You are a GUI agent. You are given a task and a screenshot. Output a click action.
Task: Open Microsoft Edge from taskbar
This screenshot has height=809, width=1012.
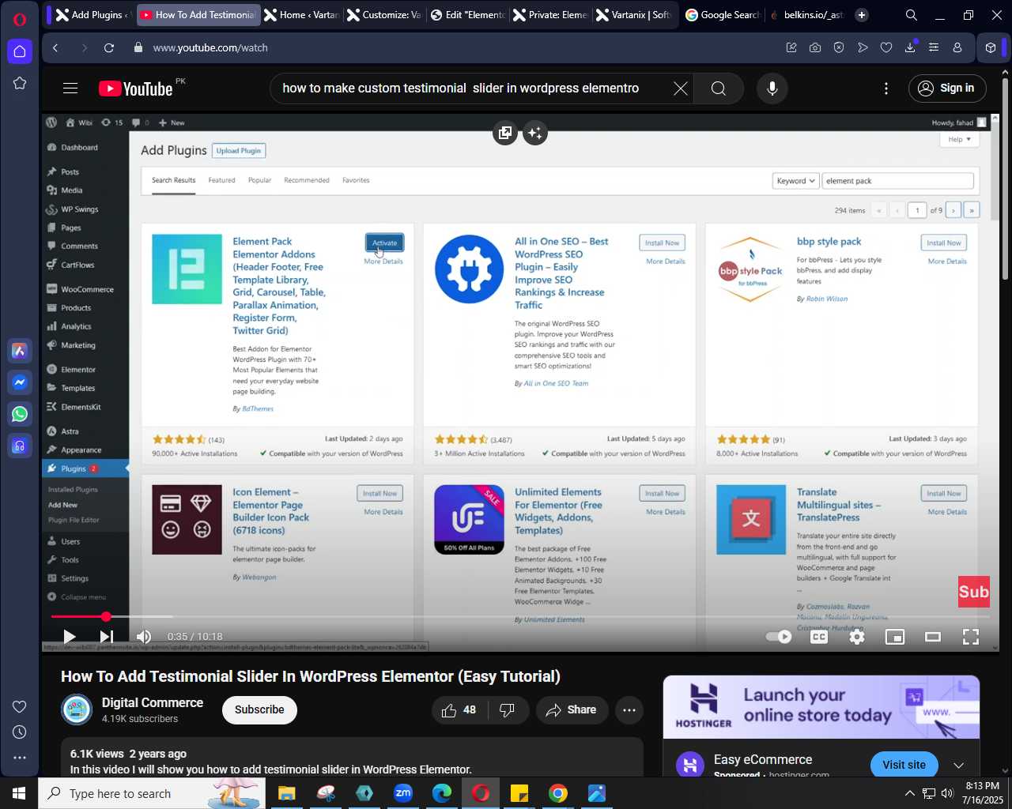(442, 793)
